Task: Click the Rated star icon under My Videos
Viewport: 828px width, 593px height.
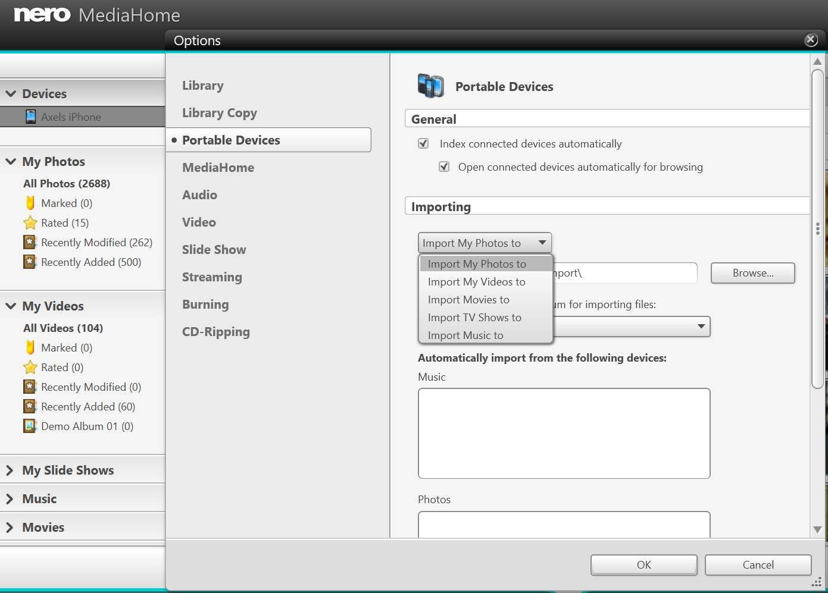Action: point(30,367)
